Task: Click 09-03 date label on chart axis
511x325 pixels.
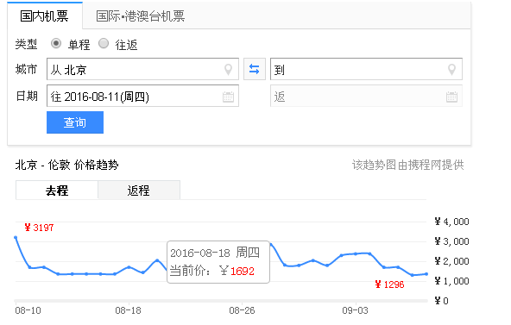Action: (355, 310)
